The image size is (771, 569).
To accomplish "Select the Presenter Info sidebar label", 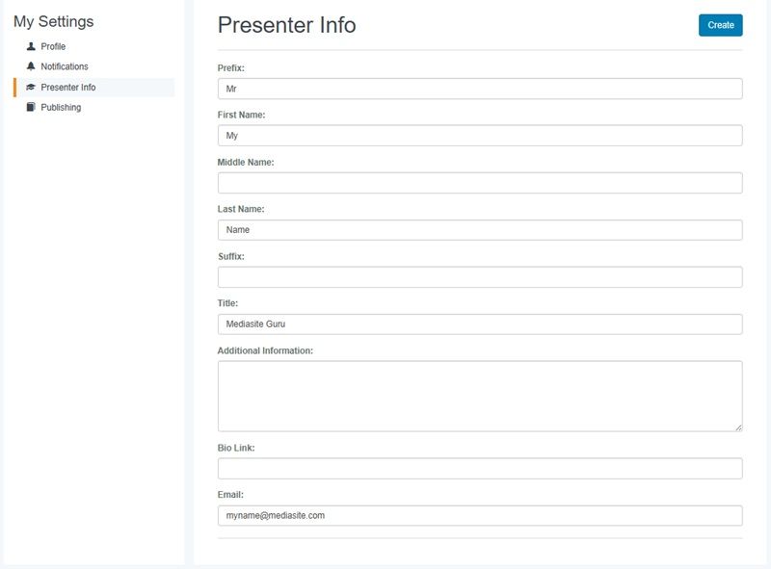I will pyautogui.click(x=68, y=88).
